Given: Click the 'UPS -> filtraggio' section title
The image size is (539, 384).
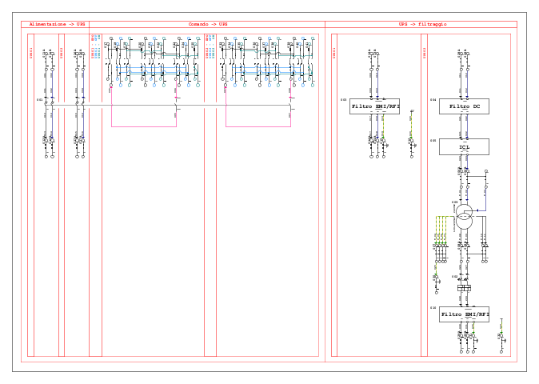Looking at the screenshot, I should click(x=422, y=25).
